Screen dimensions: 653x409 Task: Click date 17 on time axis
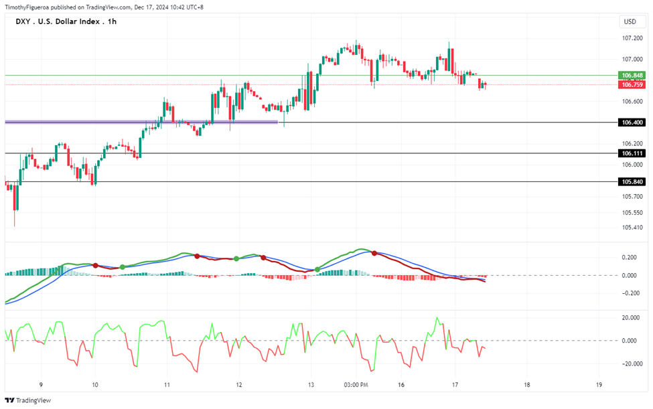tap(455, 385)
